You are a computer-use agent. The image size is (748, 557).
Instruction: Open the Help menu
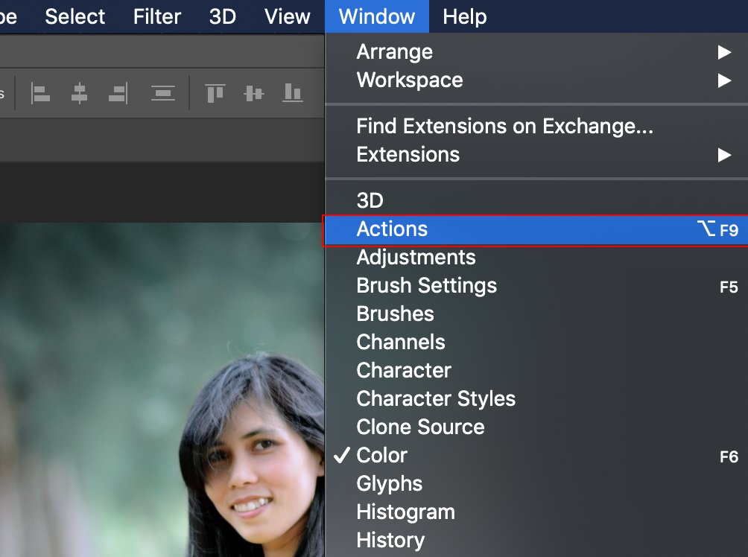464,16
